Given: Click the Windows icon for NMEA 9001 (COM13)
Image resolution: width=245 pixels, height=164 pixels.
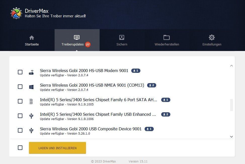Looking at the screenshot, I should [31, 87].
